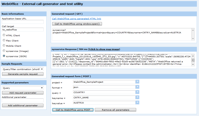Viewport: 199px width, 116px height.
Task: Click the keyvalue field containing AUSTRIA
Action: (104, 103)
